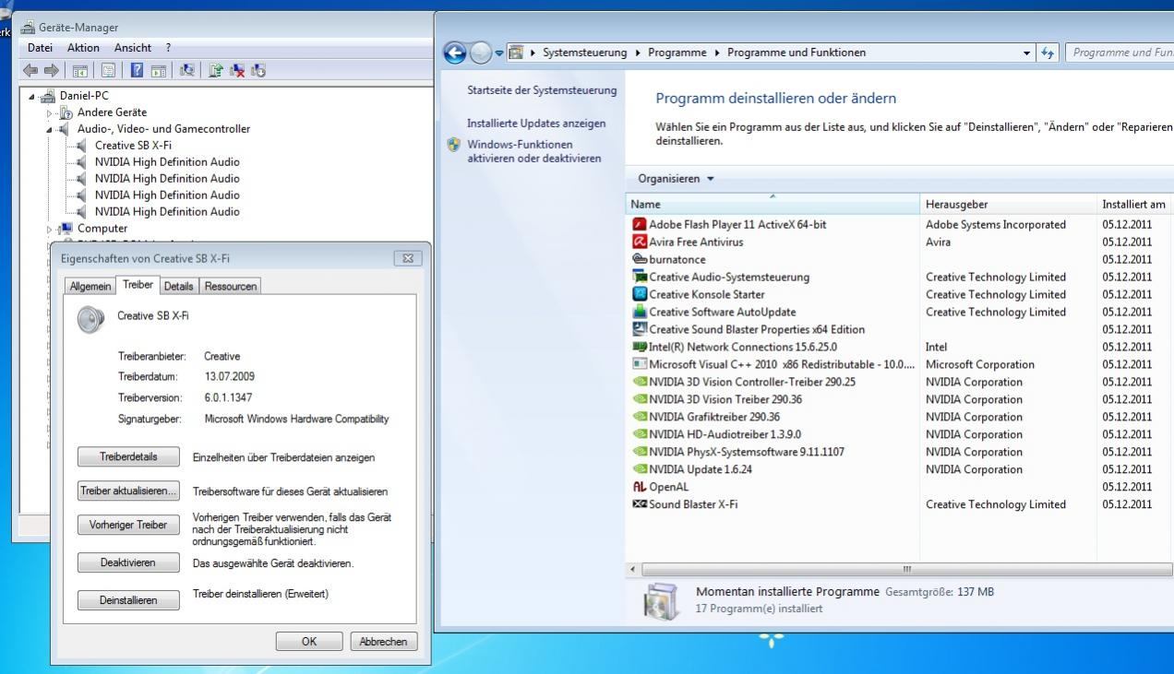Switch to the Allgemein tab
Image resolution: width=1174 pixels, height=674 pixels.
click(x=92, y=287)
